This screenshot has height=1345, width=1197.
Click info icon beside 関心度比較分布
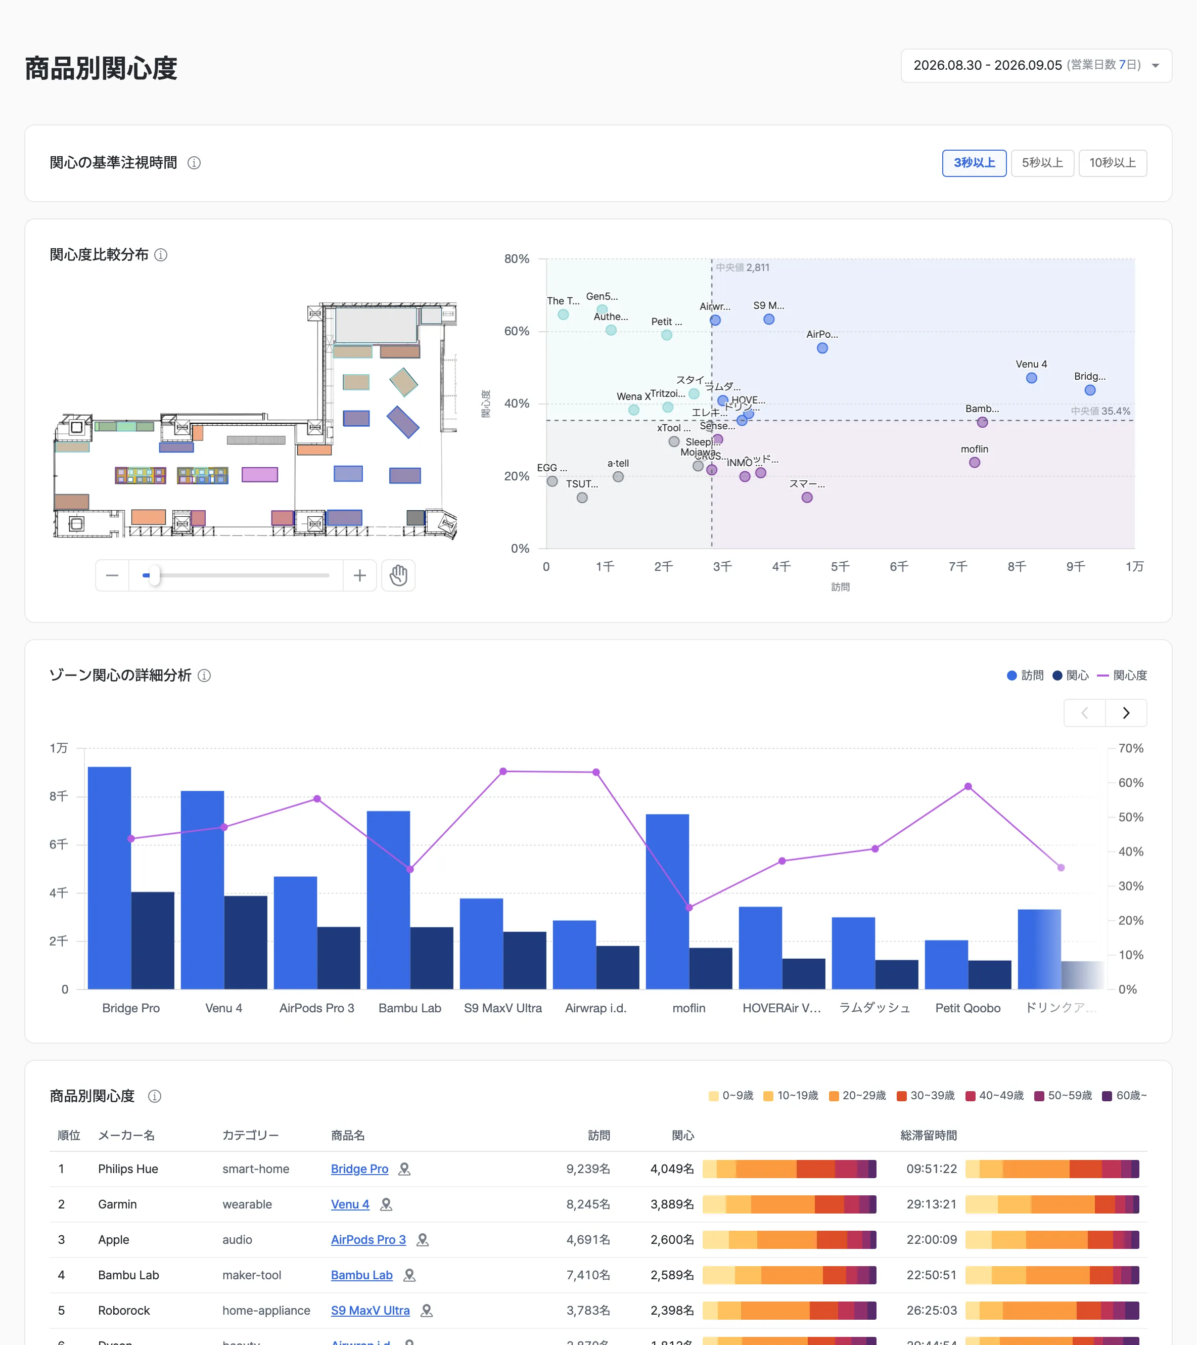tap(160, 255)
